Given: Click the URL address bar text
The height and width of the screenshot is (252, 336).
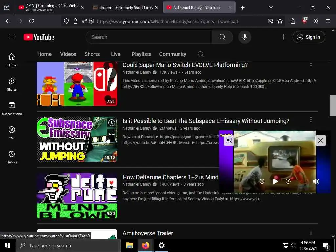Looking at the screenshot, I should 167,21.
